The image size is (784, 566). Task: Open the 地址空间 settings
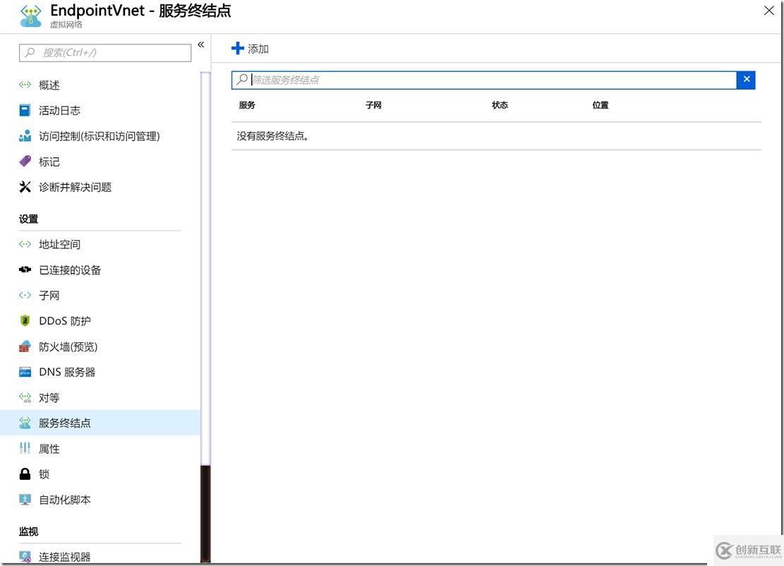(59, 243)
